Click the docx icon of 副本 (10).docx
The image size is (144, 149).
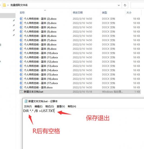[x=21, y=53]
